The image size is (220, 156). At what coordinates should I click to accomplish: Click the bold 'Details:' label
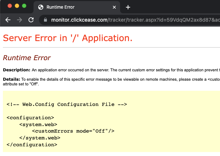pyautogui.click(x=12, y=79)
